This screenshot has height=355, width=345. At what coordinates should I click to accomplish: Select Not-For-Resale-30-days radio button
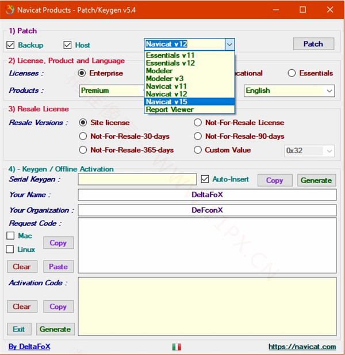[83, 136]
